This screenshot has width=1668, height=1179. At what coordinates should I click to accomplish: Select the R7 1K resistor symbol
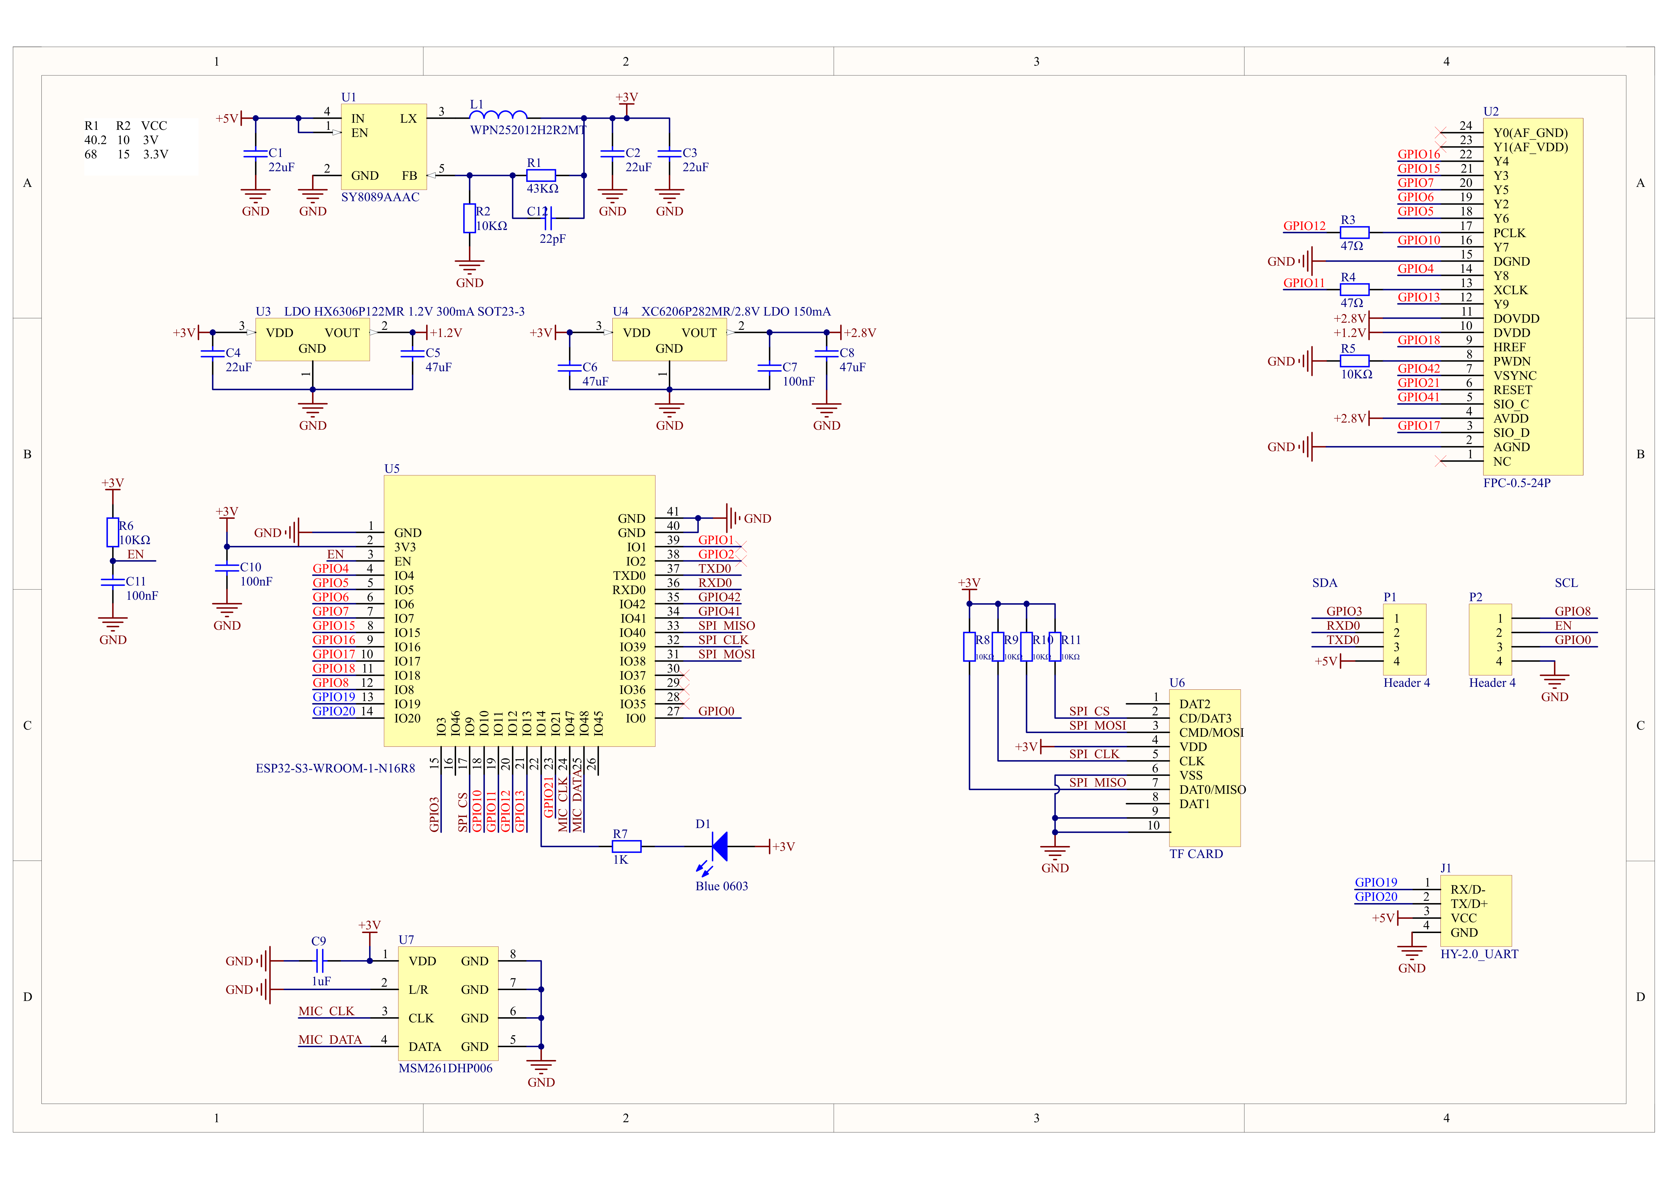(x=626, y=846)
